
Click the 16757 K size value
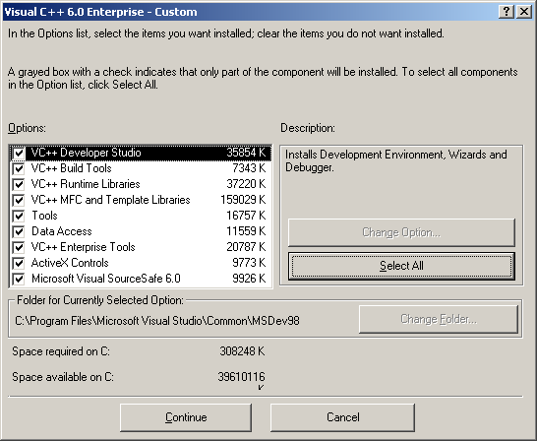point(246,216)
